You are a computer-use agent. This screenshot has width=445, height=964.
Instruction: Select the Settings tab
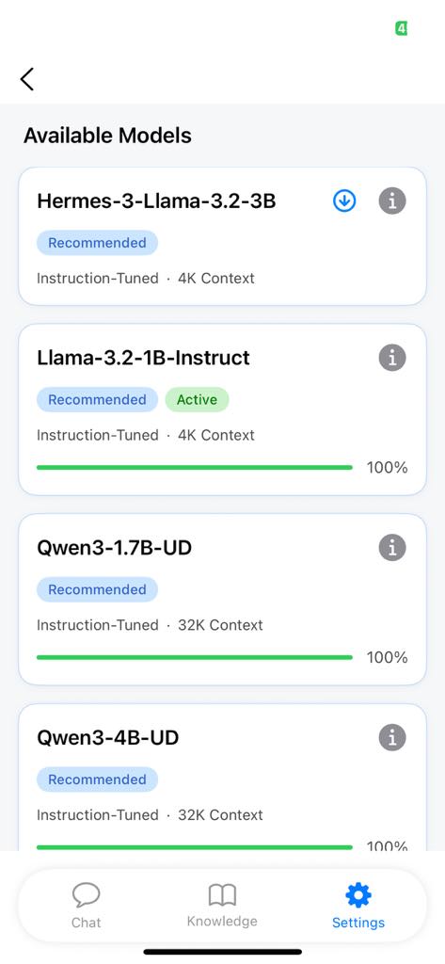coord(358,906)
